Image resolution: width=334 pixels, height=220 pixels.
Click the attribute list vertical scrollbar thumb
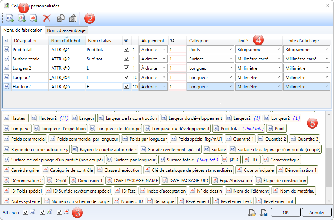[329, 167]
